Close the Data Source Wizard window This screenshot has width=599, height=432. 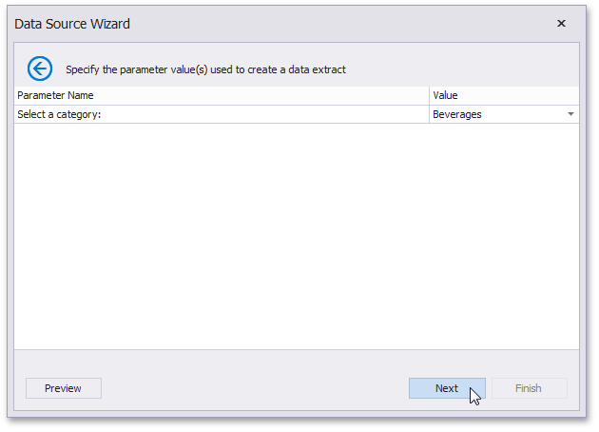[x=561, y=24]
